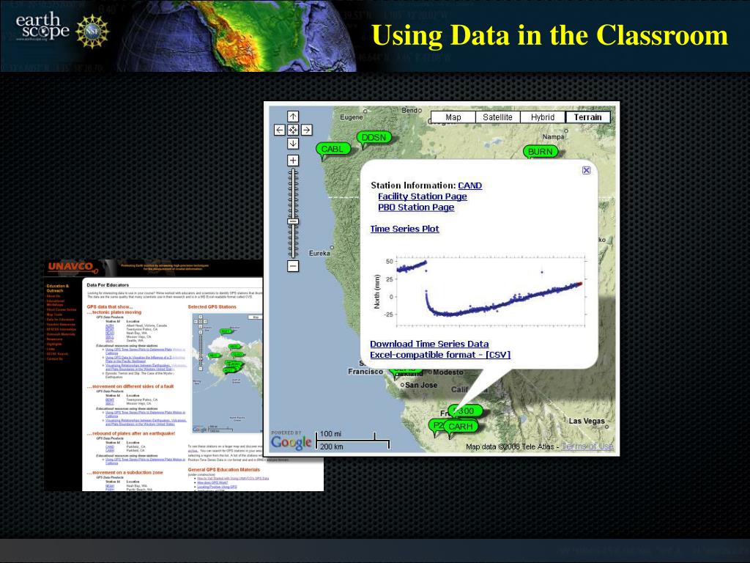
Task: Open Contact Us in the UNAVCO sidebar
Action: (54, 358)
